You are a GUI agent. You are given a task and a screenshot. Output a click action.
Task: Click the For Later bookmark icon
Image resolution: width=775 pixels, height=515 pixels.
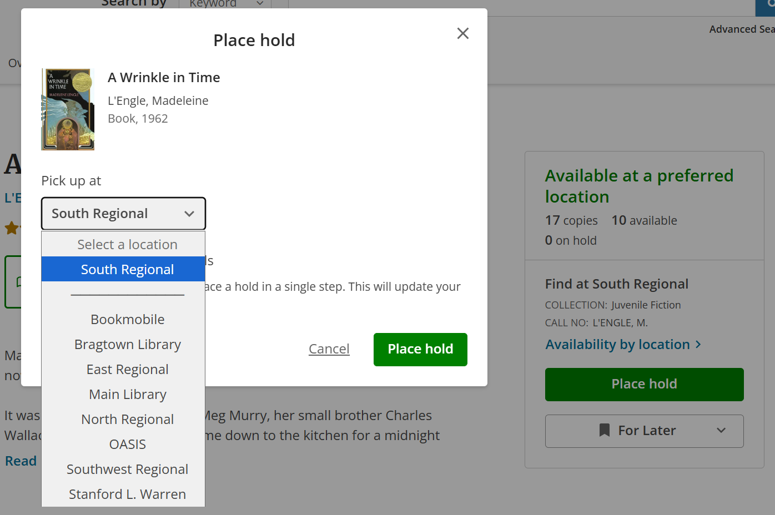click(605, 431)
